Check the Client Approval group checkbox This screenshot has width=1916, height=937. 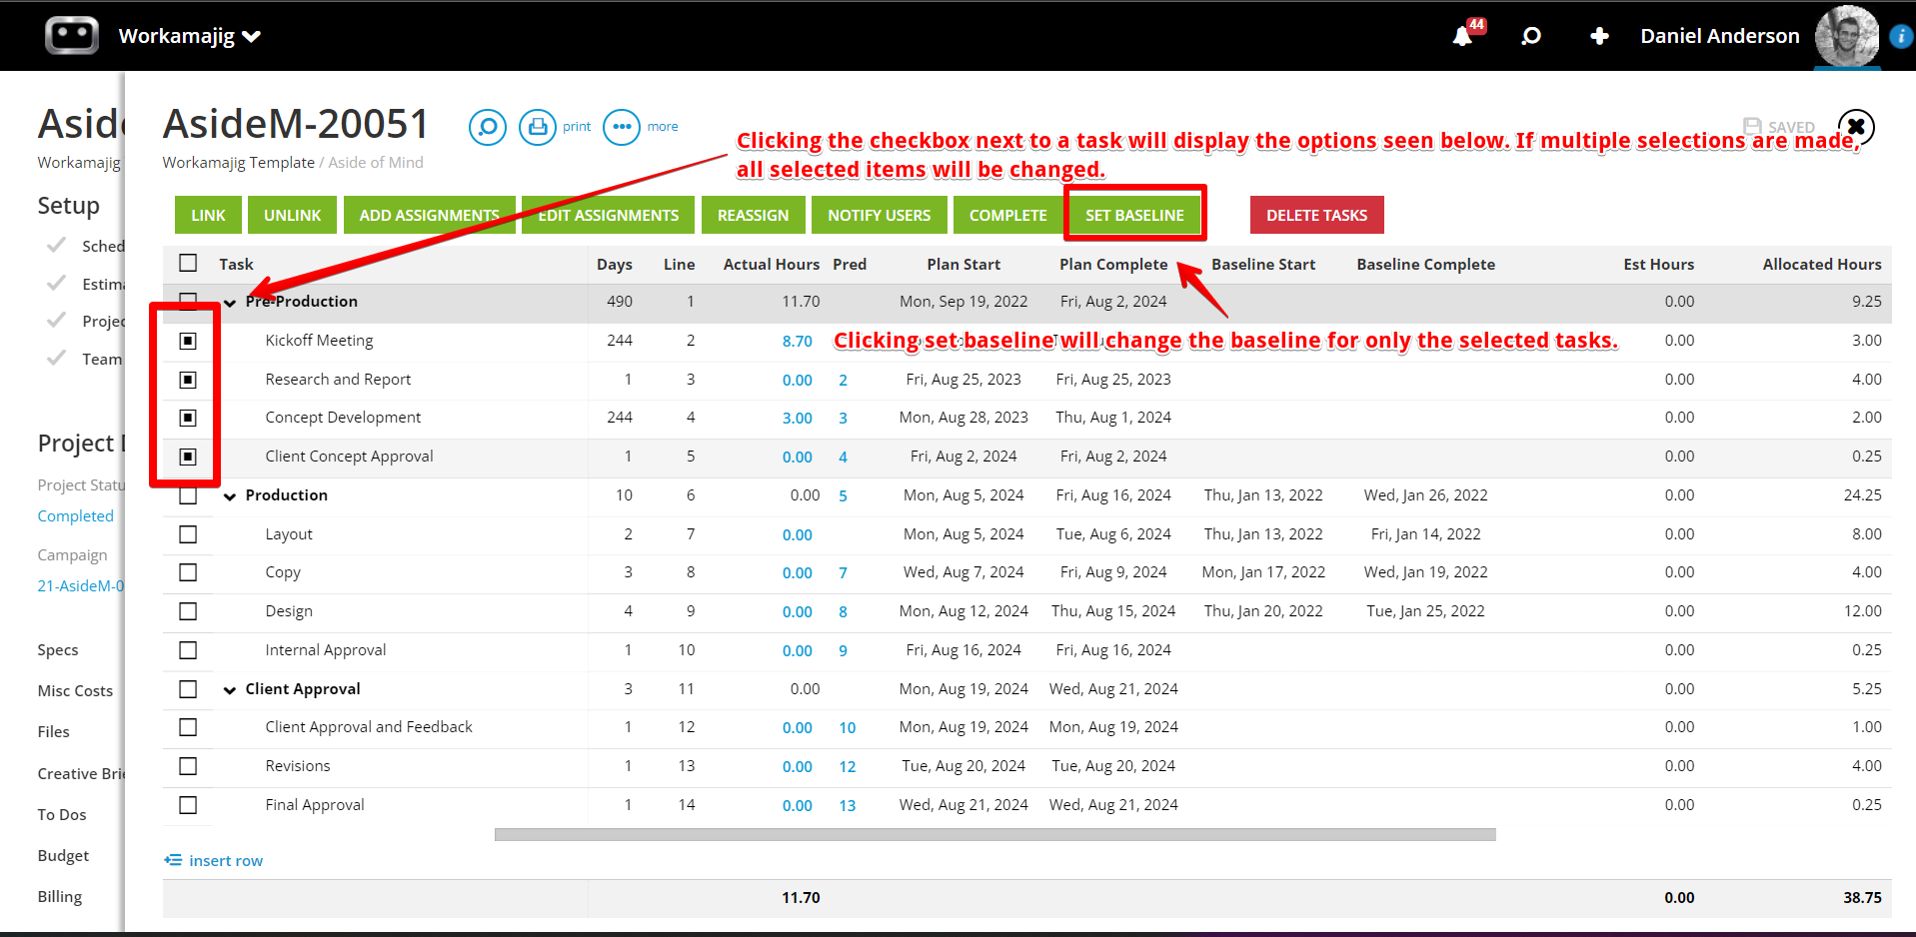click(x=188, y=689)
